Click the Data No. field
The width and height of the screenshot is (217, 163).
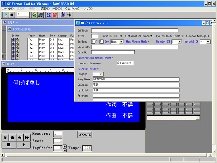pyautogui.click(x=113, y=52)
